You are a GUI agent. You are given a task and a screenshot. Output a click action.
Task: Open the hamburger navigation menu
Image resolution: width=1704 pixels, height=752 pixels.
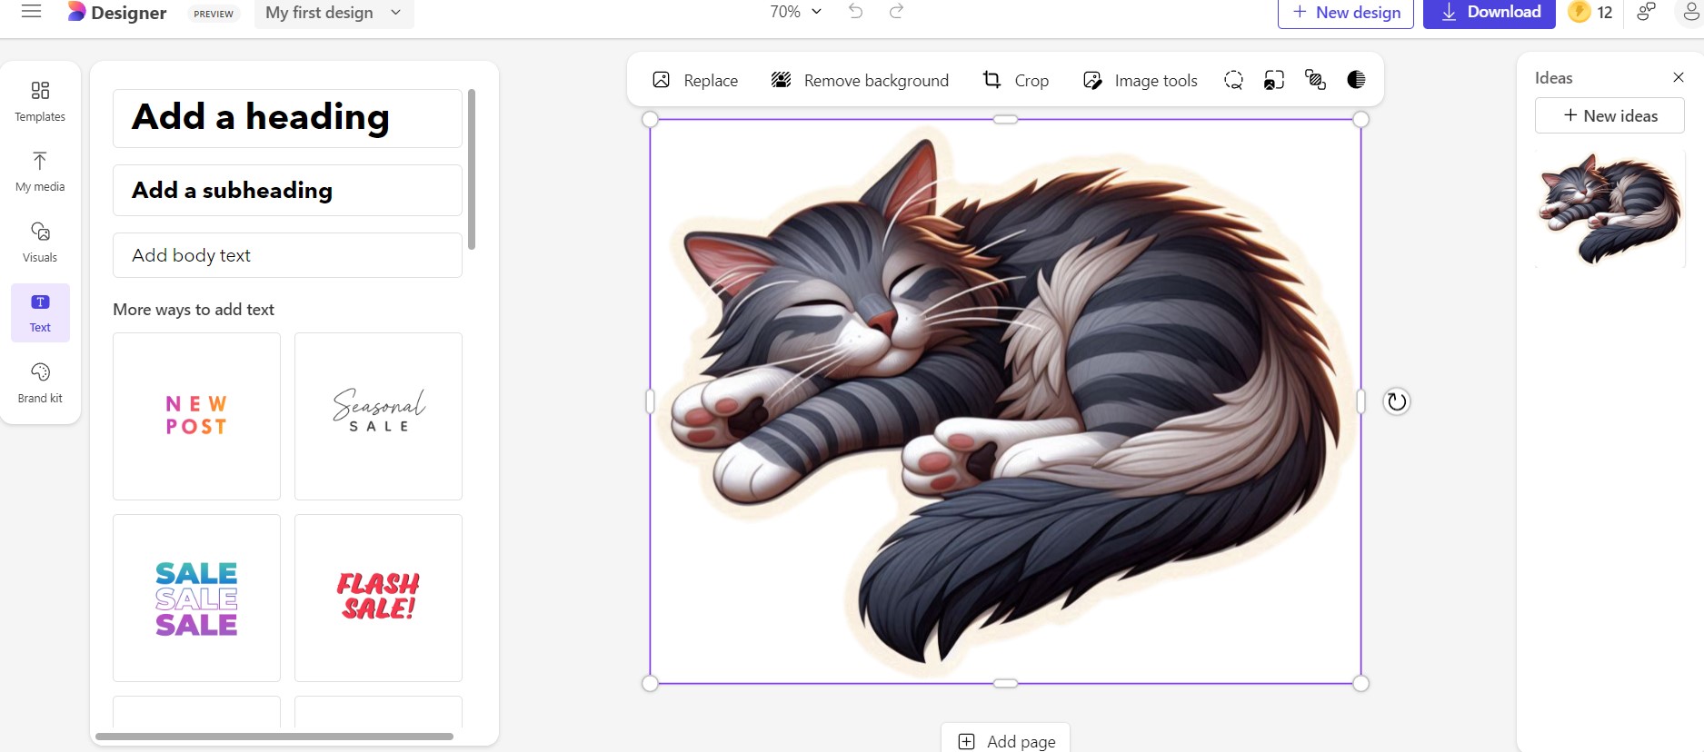pyautogui.click(x=32, y=12)
